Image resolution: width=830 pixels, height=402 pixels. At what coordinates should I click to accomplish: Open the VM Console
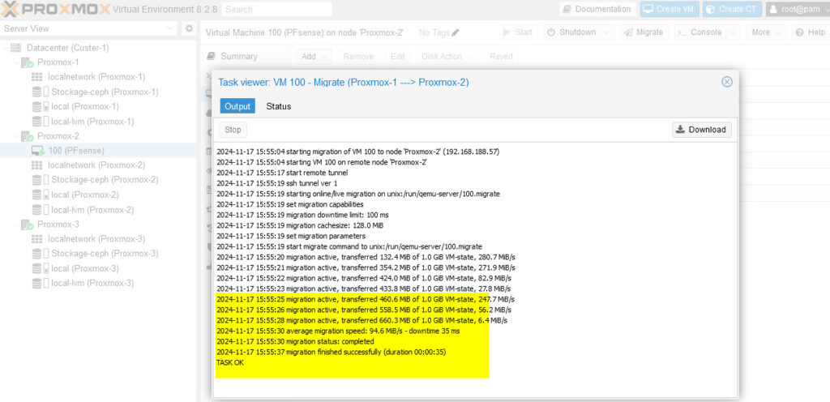(x=700, y=32)
